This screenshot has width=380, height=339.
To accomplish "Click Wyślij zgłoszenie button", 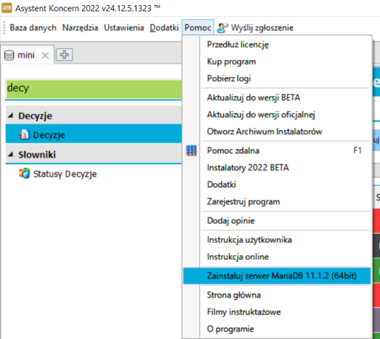I will tap(255, 28).
